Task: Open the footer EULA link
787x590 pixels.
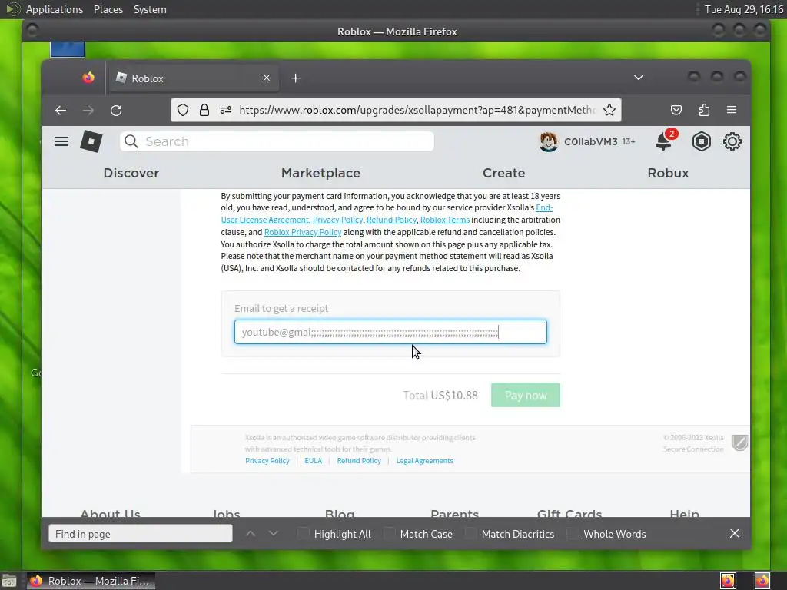Action: 314,461
